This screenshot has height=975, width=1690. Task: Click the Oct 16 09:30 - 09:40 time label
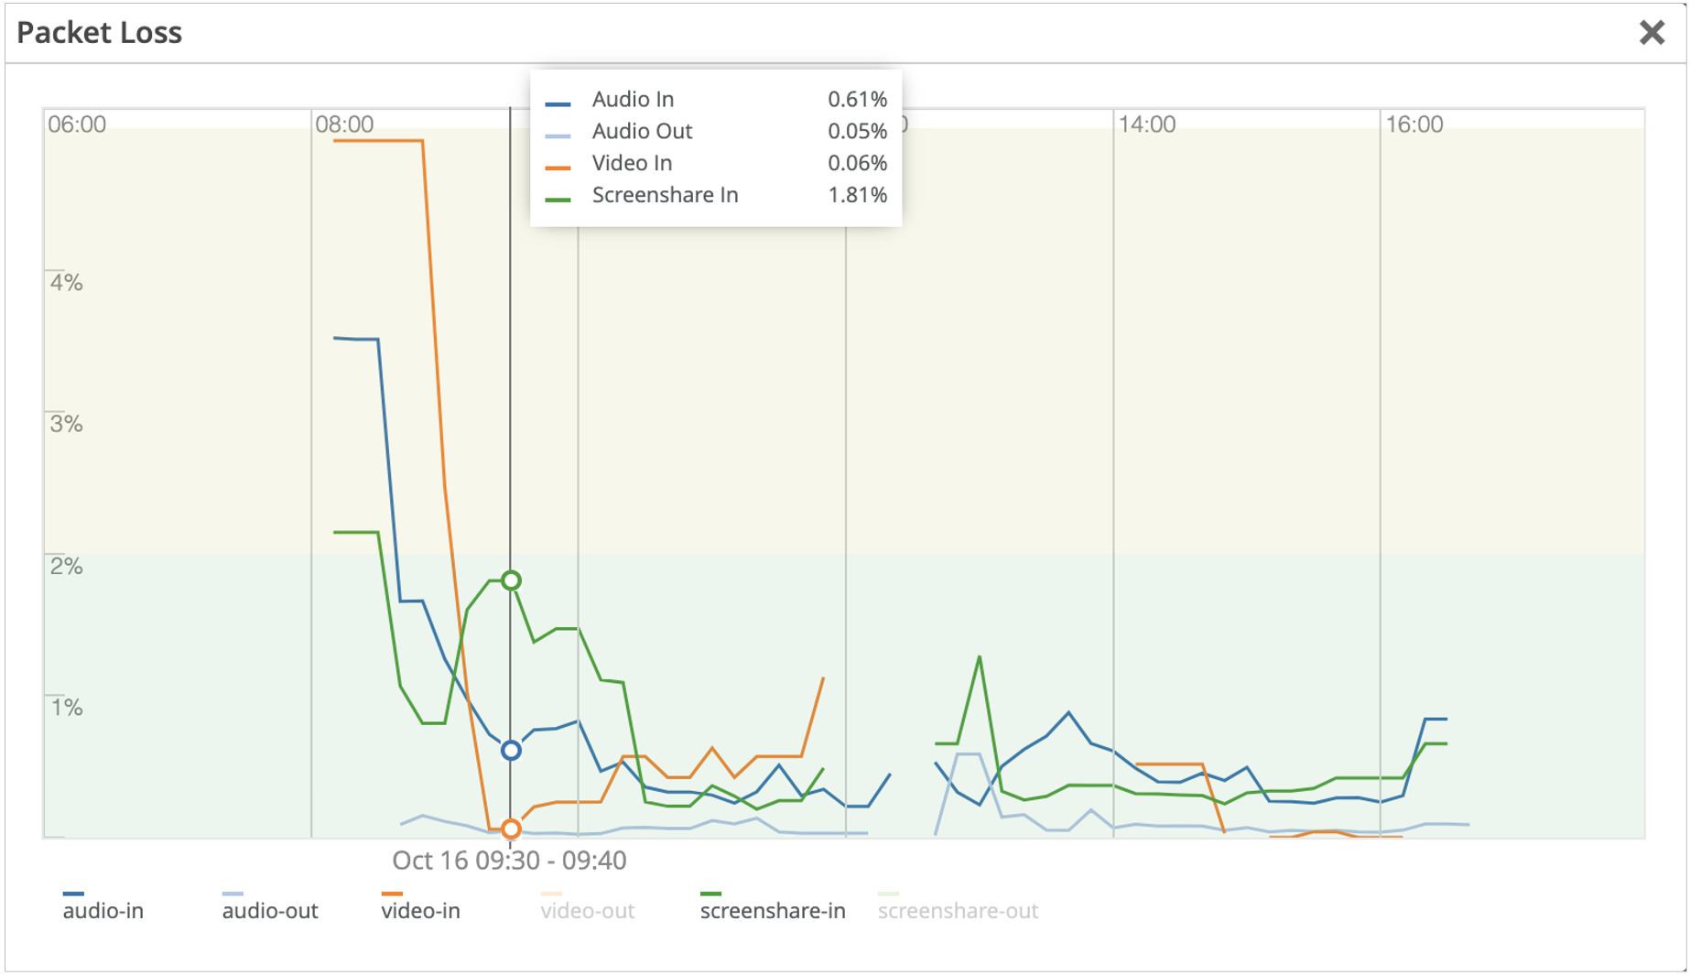(x=509, y=861)
